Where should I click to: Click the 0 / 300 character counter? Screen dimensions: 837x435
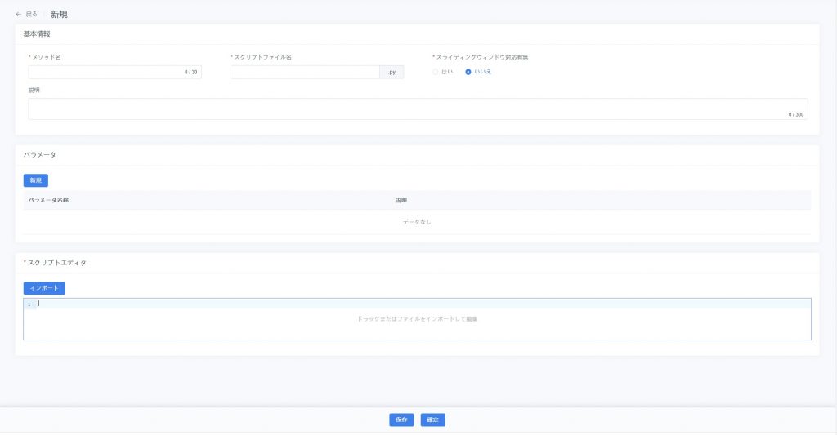(795, 114)
